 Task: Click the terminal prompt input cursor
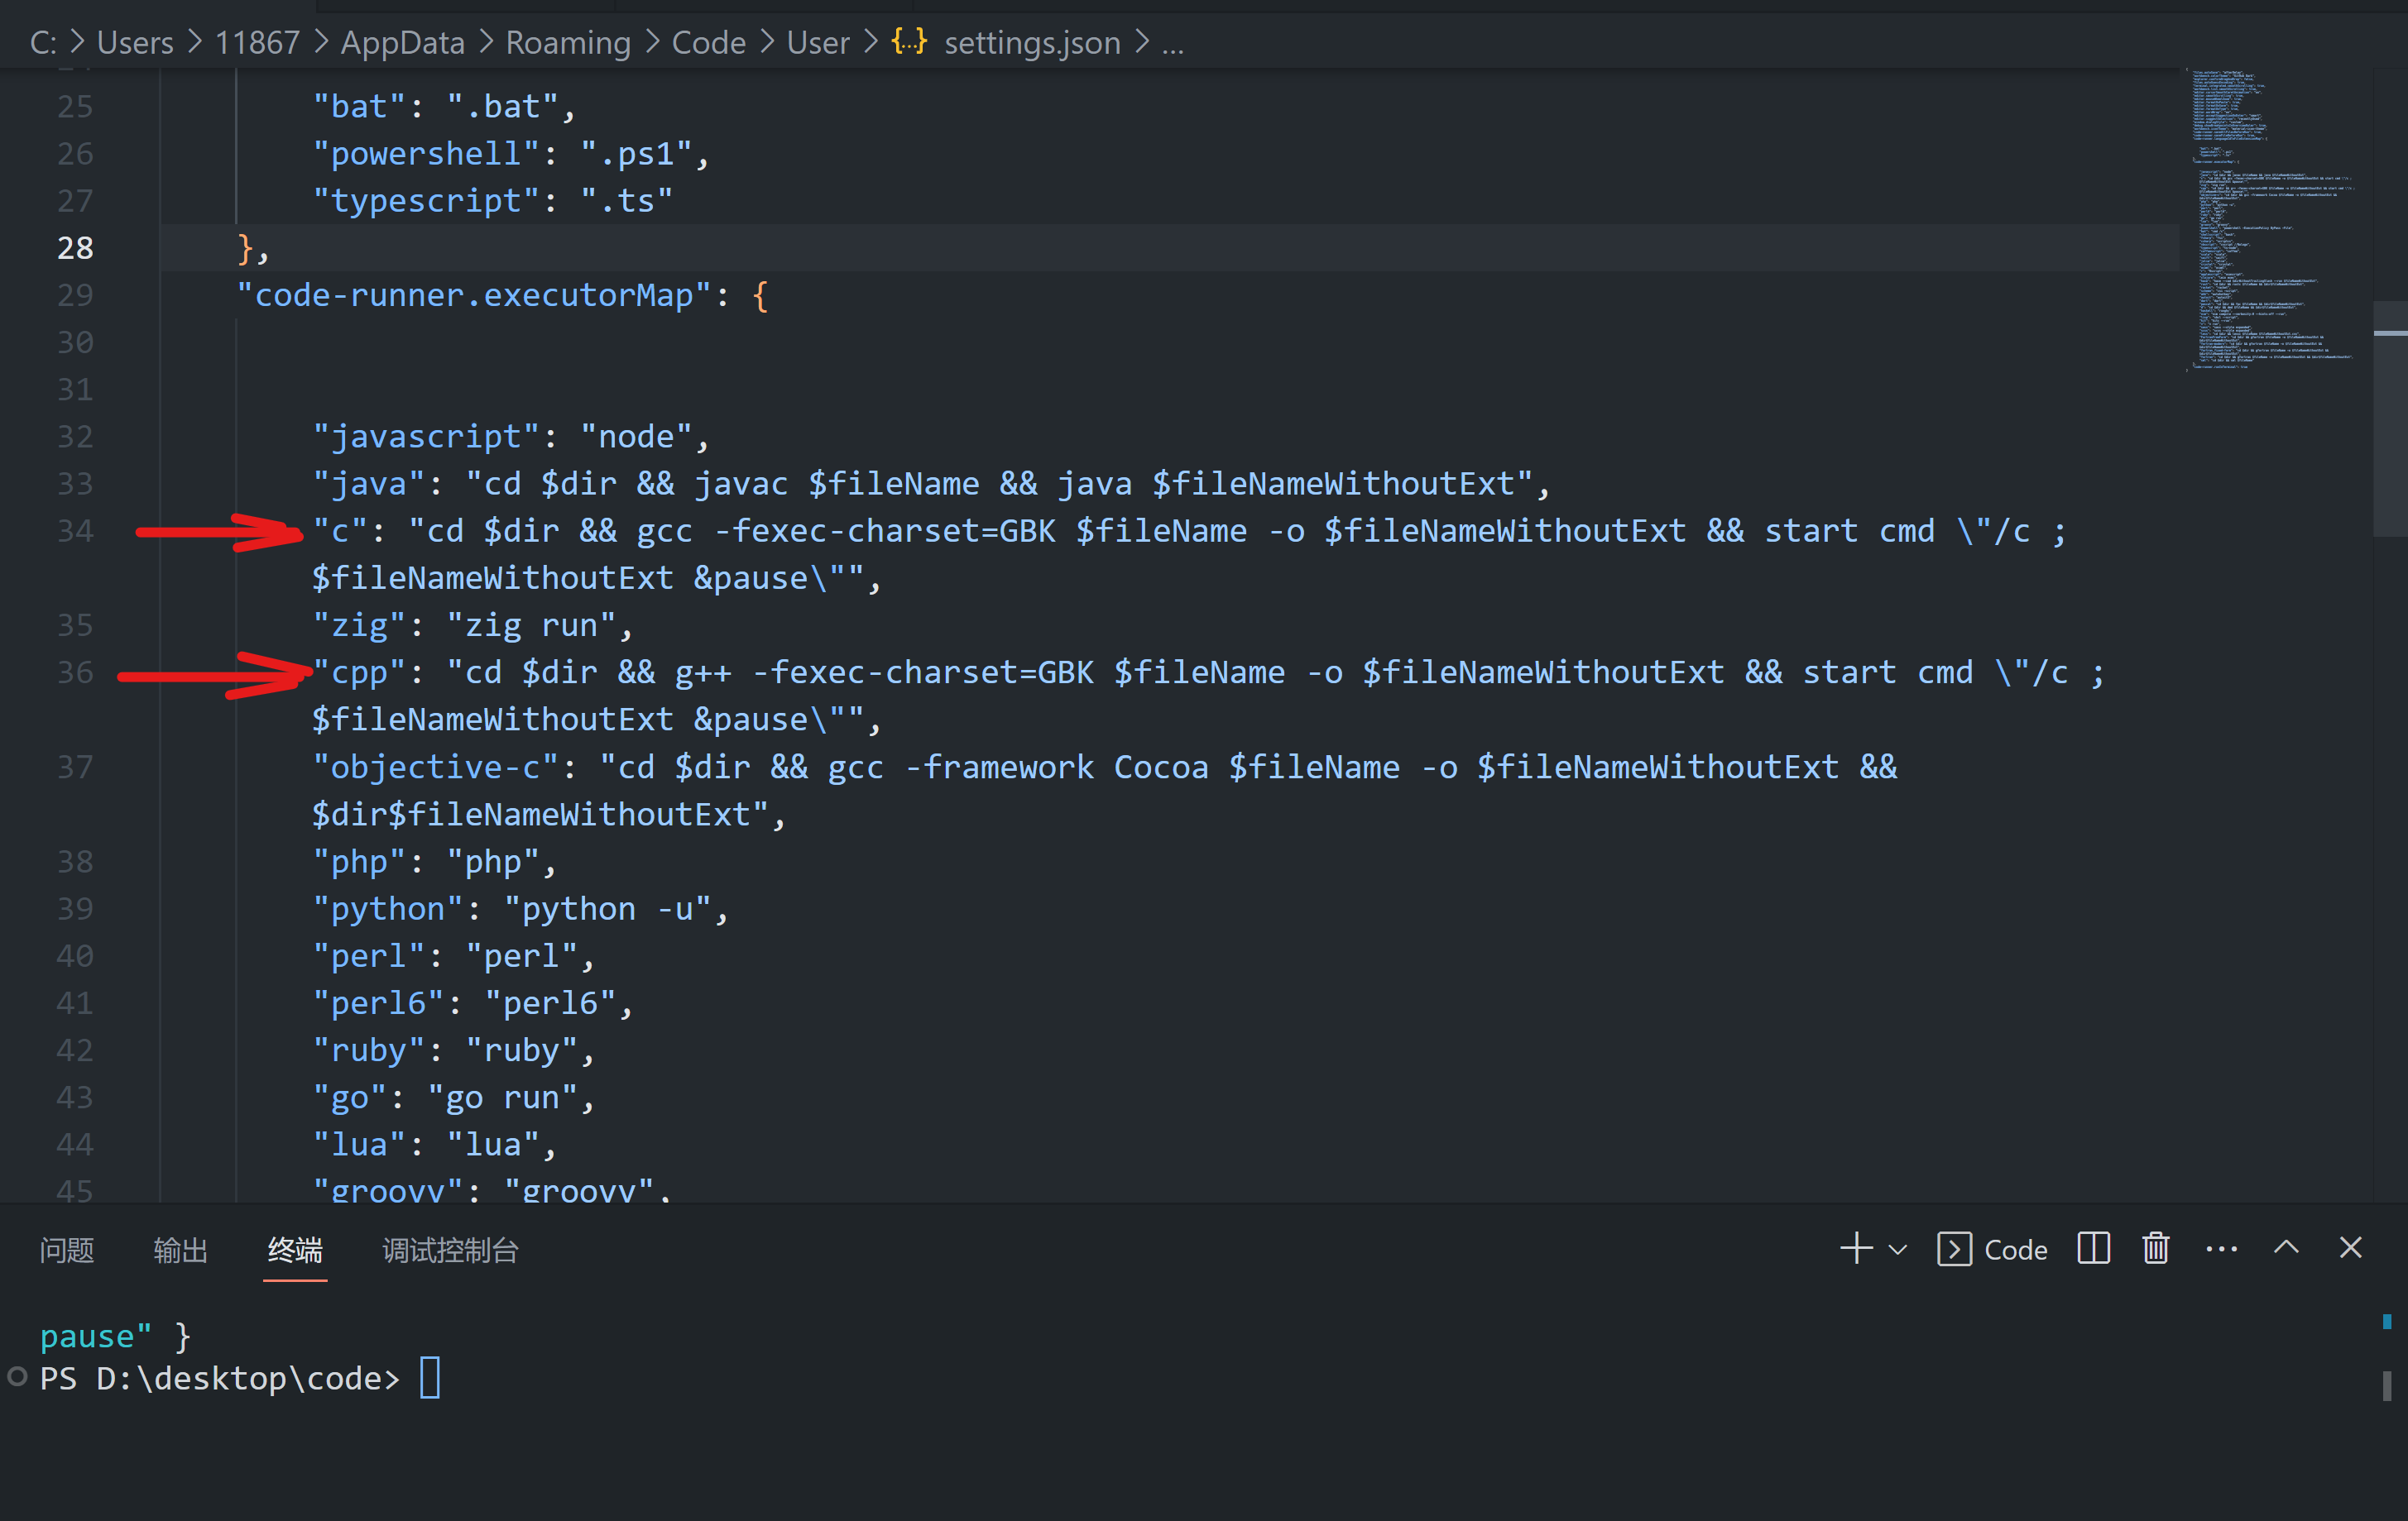coord(430,1378)
